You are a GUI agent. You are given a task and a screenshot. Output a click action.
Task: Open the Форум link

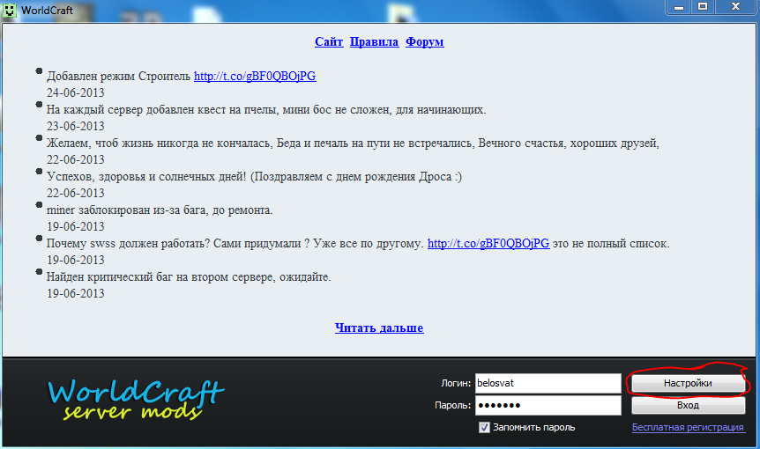click(425, 42)
